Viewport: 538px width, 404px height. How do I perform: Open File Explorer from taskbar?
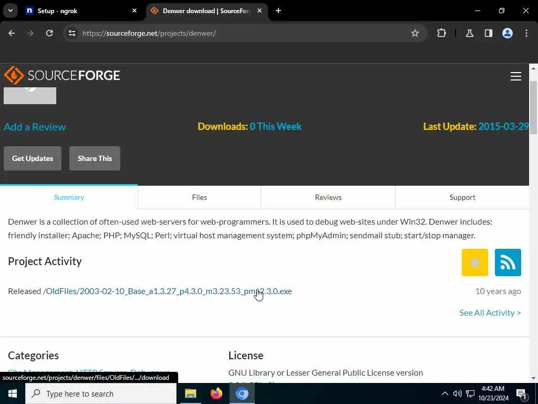click(190, 393)
